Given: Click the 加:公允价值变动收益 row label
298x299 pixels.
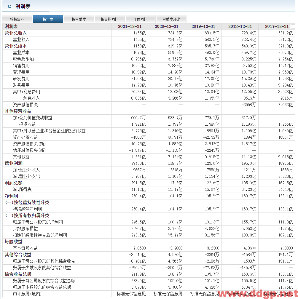Looking at the screenshot, I should (33, 118).
